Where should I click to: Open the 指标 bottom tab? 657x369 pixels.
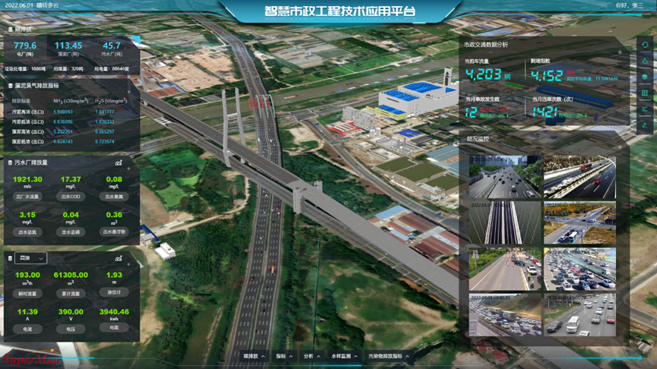284,355
